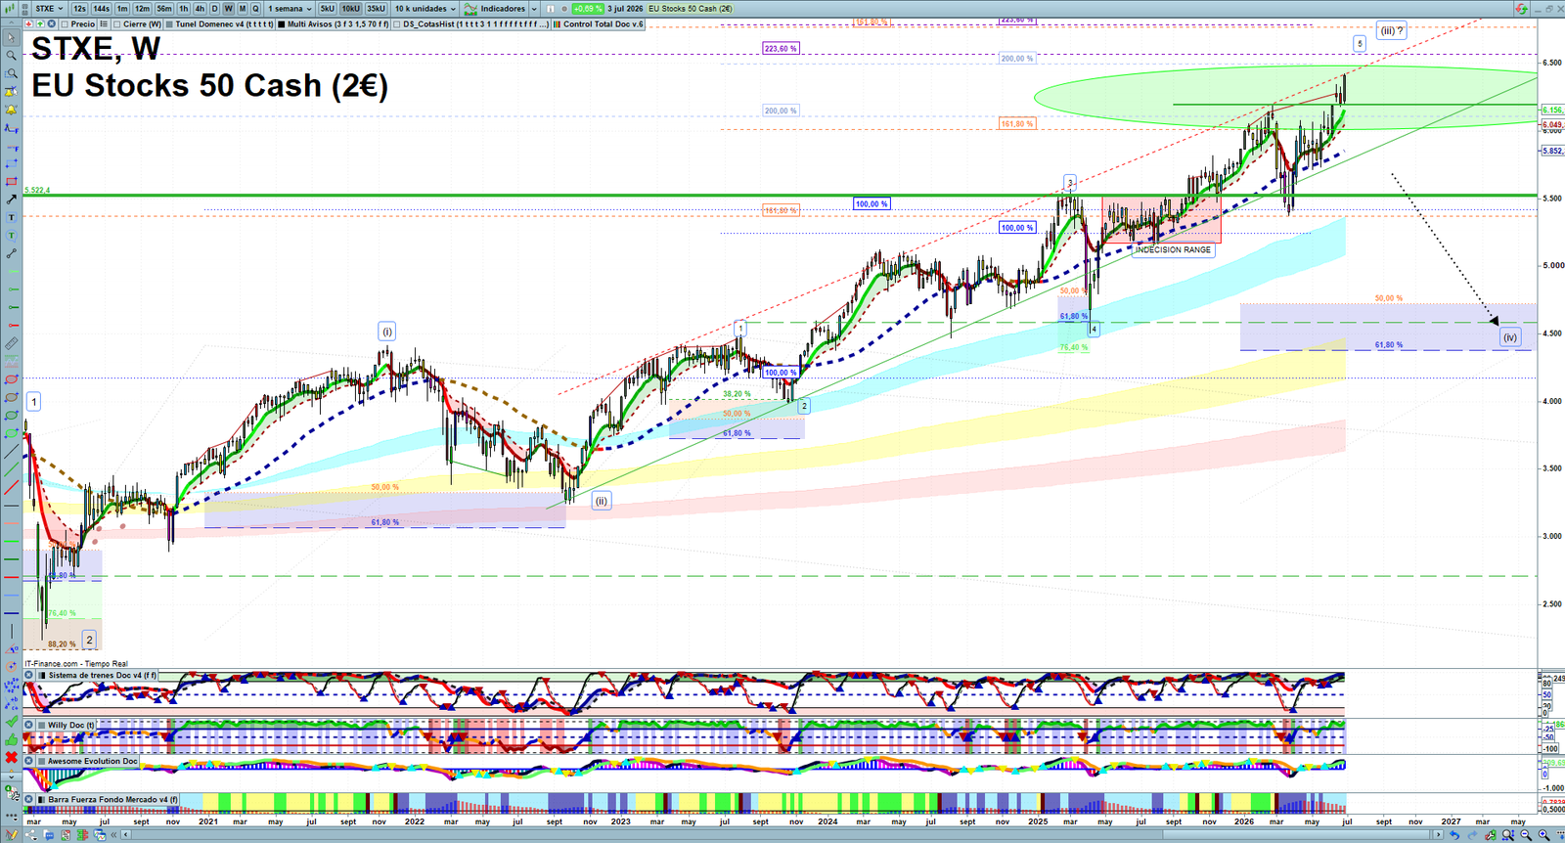This screenshot has height=843, width=1565.
Task: Click the green checkmark in left toolbar
Action: [11, 722]
